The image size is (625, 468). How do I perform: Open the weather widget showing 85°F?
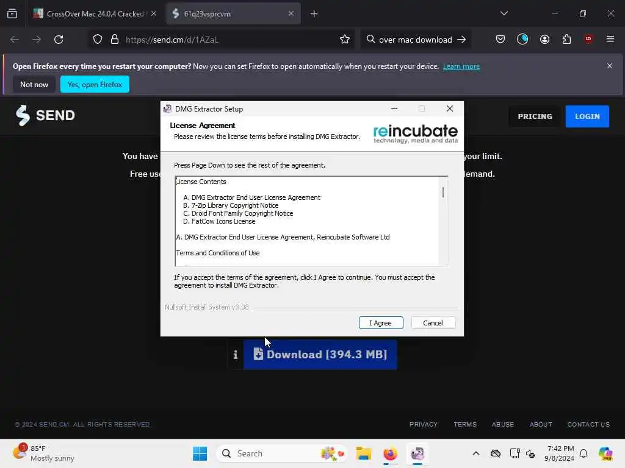coord(43,453)
